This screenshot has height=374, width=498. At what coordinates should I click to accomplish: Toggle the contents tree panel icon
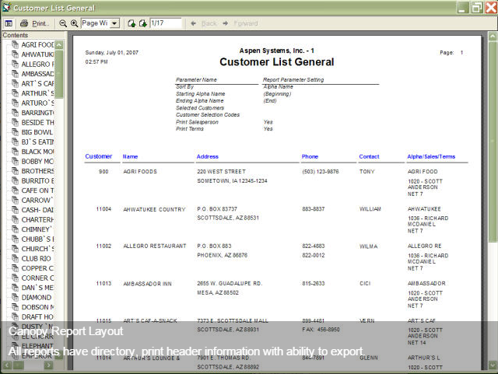pyautogui.click(x=9, y=23)
